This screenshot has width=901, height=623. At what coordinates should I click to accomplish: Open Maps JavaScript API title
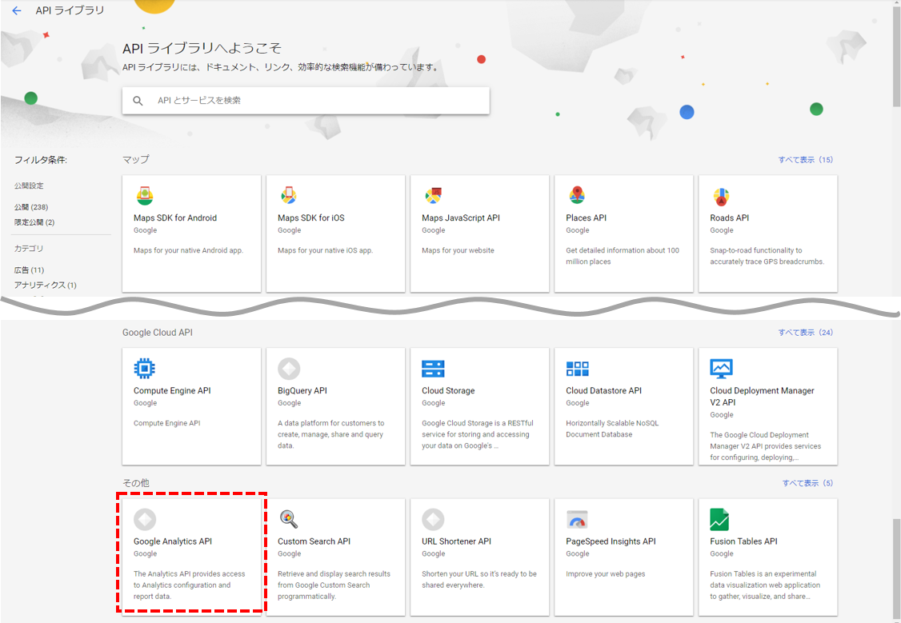(461, 218)
